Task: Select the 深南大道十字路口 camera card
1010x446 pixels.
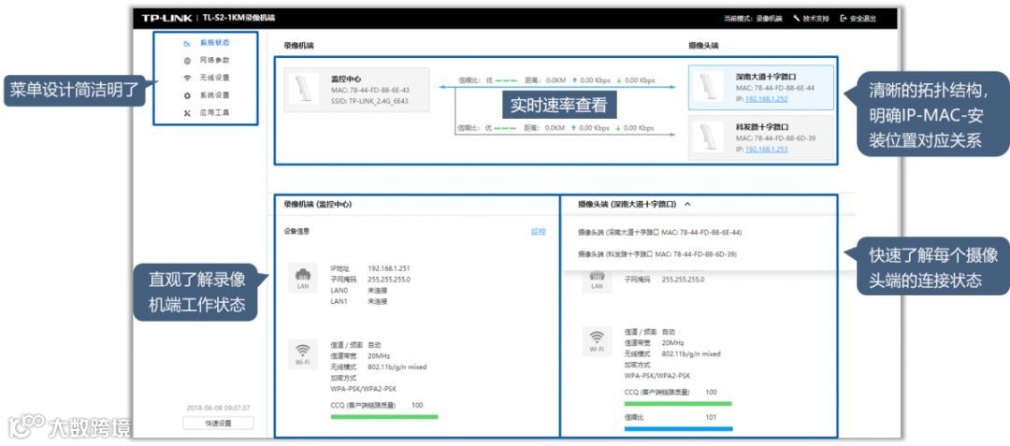Action: point(760,87)
